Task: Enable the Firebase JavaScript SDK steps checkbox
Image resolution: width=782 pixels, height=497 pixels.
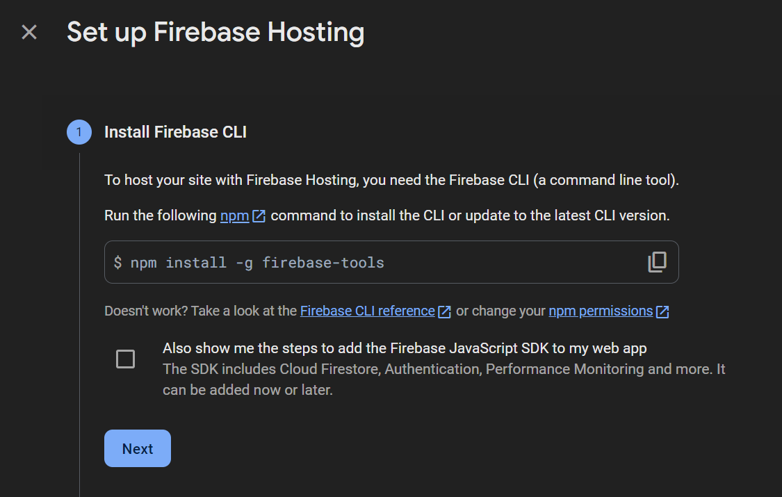Action: [x=125, y=359]
